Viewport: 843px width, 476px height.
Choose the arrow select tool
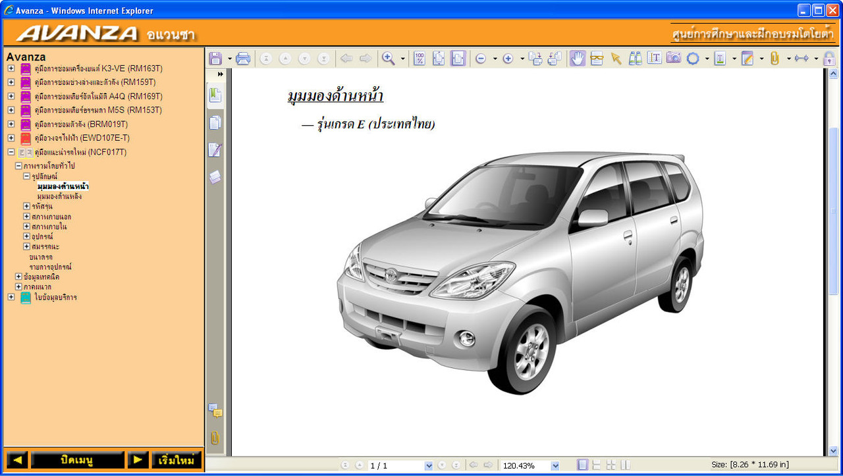(616, 59)
